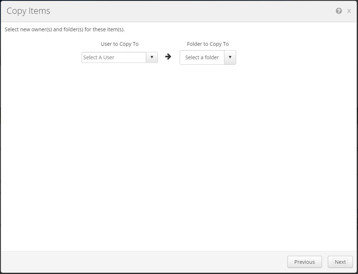
Task: Click the header bar beside the title
Action: (x=182, y=11)
